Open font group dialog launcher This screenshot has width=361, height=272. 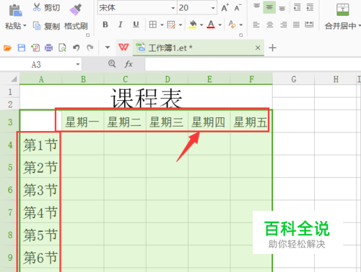[241, 35]
